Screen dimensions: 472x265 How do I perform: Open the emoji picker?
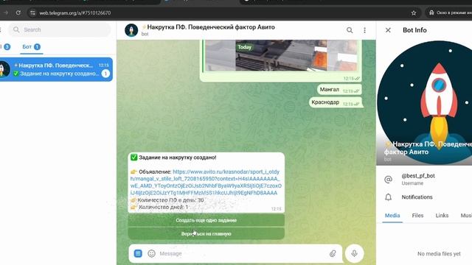tap(151, 253)
